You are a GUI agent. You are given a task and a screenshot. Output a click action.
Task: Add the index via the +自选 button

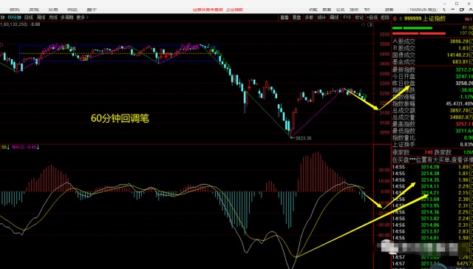[x=372, y=18]
